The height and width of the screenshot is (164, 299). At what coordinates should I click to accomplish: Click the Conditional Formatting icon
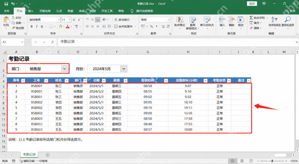[179, 20]
